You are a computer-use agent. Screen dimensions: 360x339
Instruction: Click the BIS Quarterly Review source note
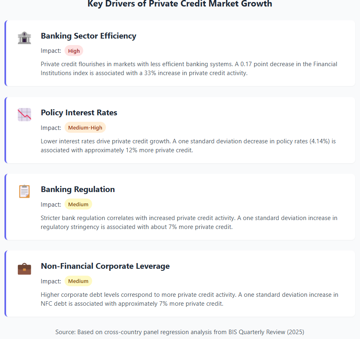[x=180, y=332]
